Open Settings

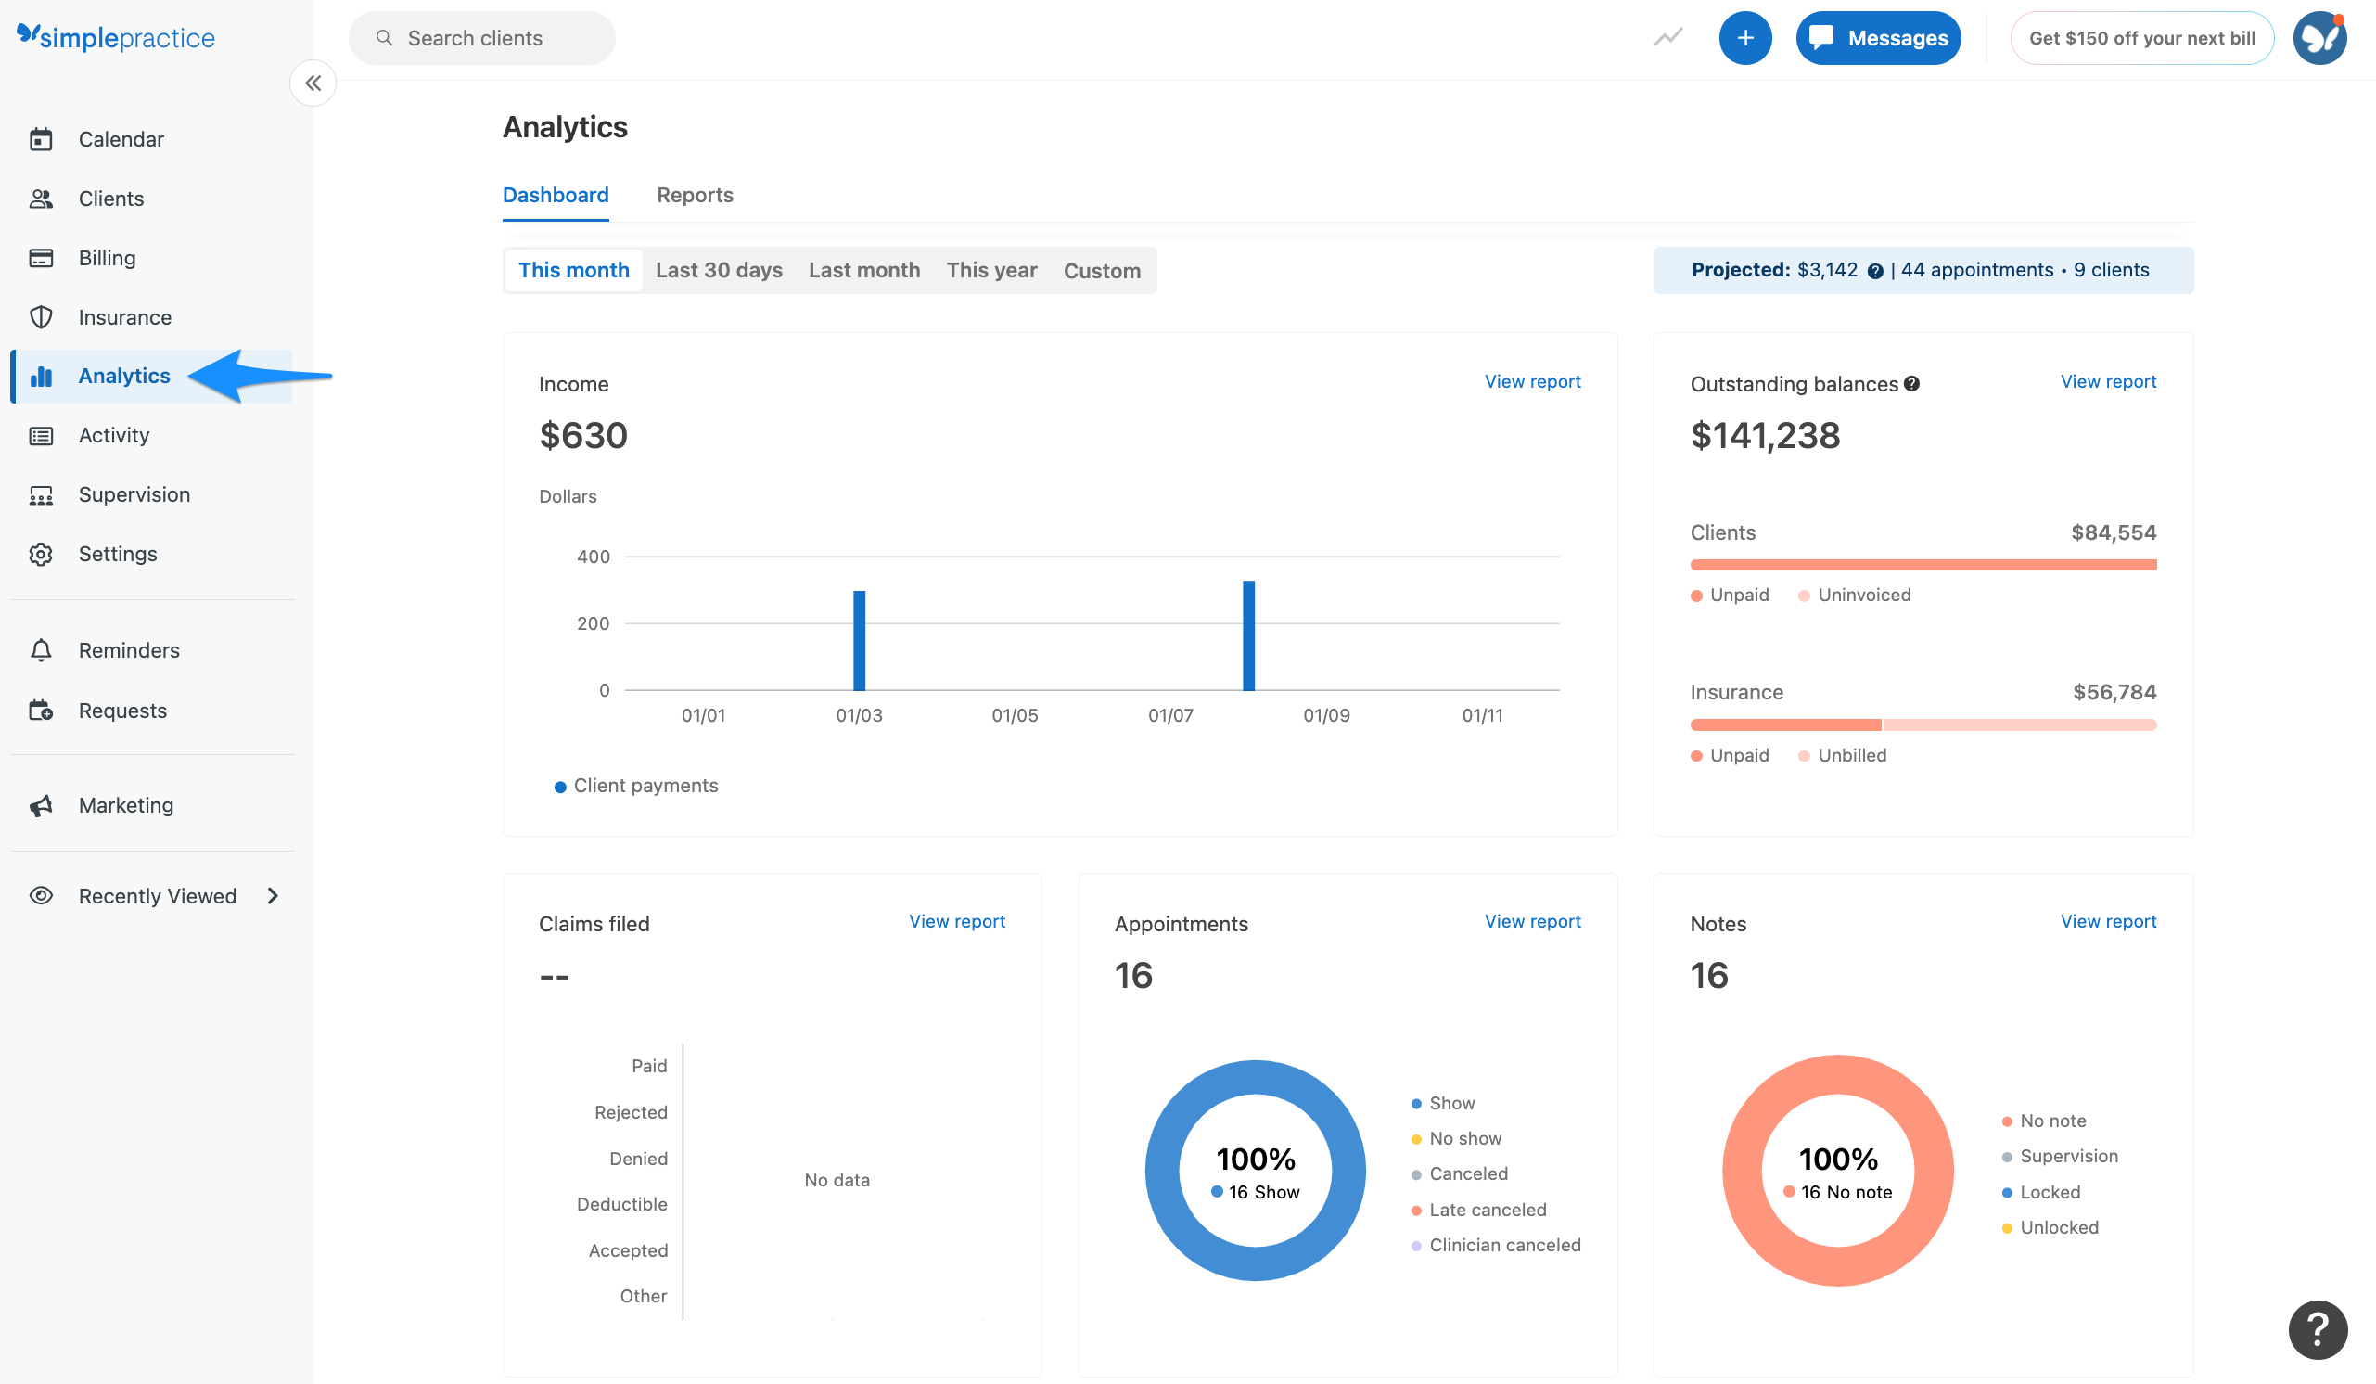pyautogui.click(x=117, y=554)
